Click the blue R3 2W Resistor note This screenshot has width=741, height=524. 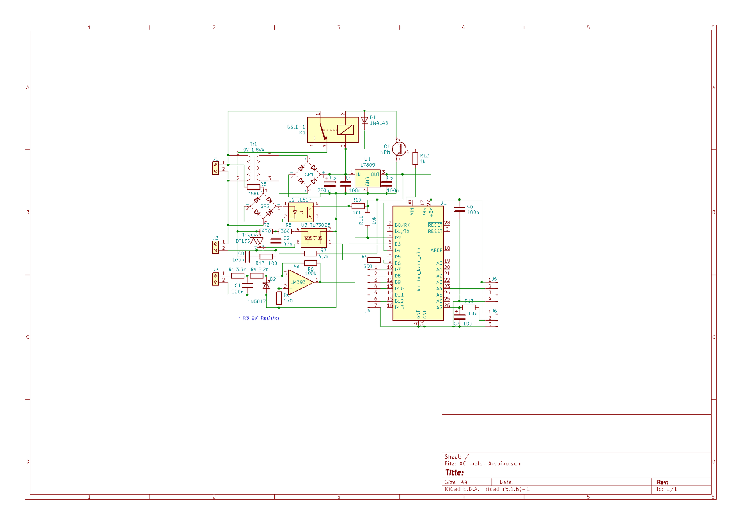pos(259,318)
